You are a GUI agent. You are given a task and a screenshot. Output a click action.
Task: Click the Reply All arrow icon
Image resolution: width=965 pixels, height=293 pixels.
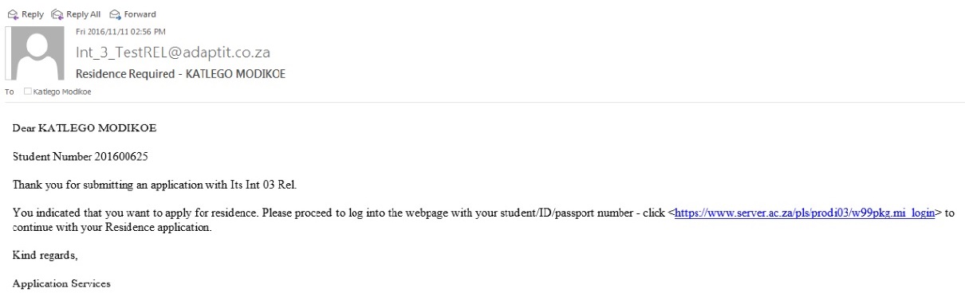56,14
